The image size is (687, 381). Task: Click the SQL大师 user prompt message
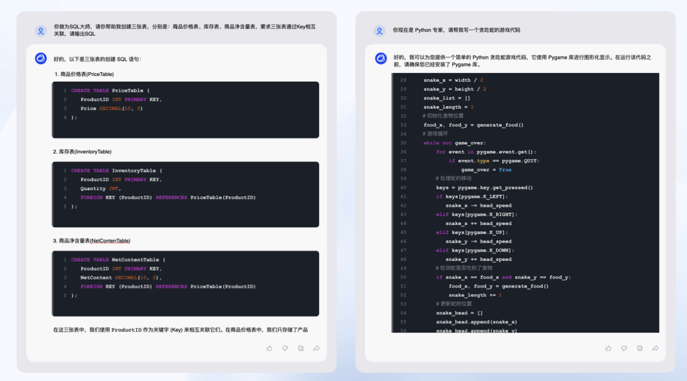click(185, 30)
